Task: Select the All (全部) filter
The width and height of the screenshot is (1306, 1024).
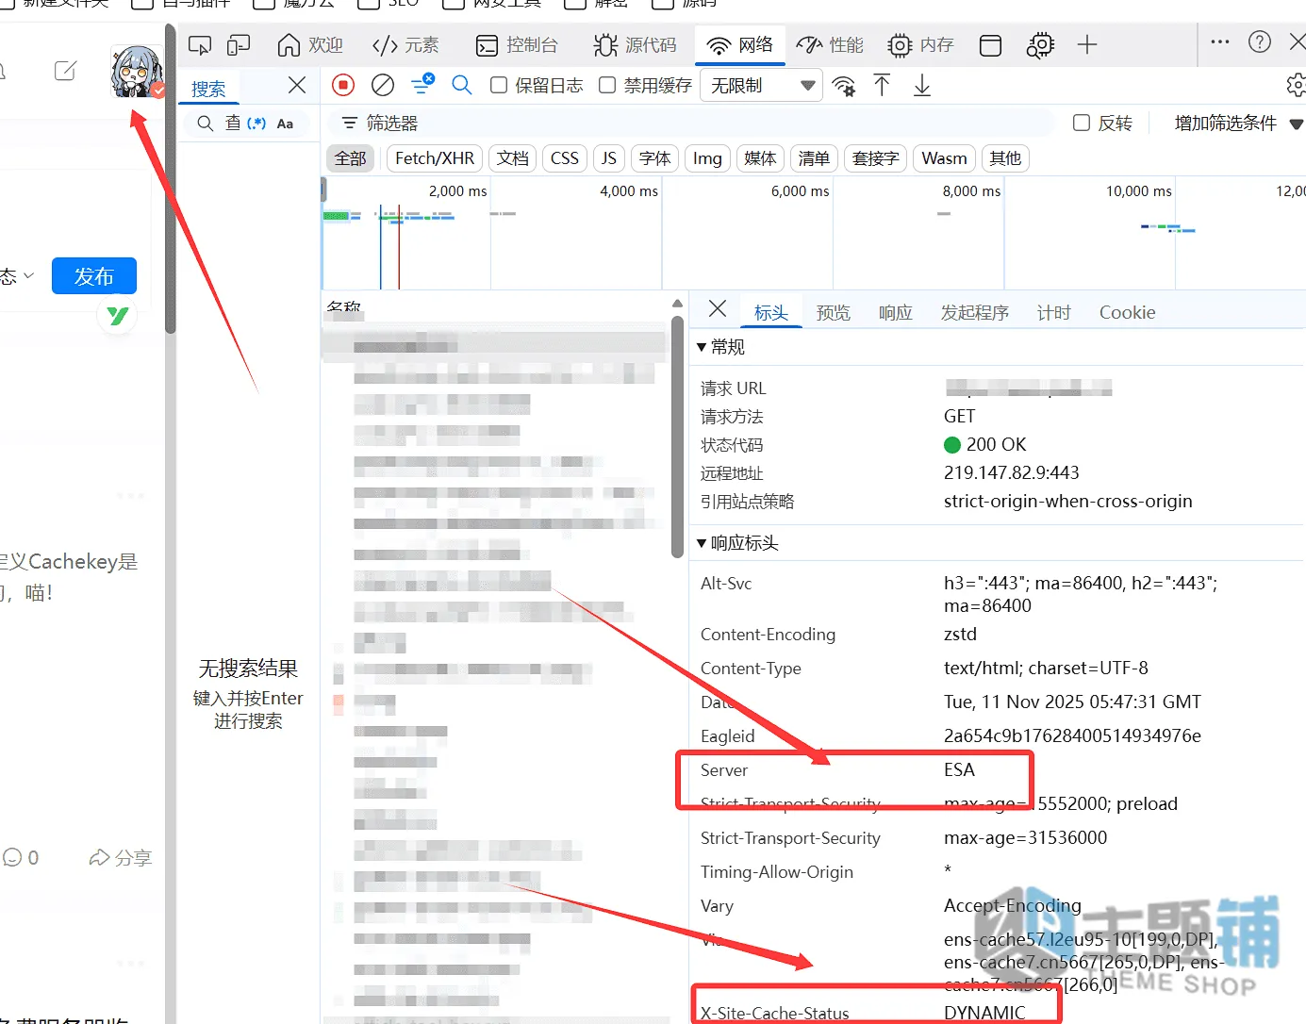Action: coord(350,158)
